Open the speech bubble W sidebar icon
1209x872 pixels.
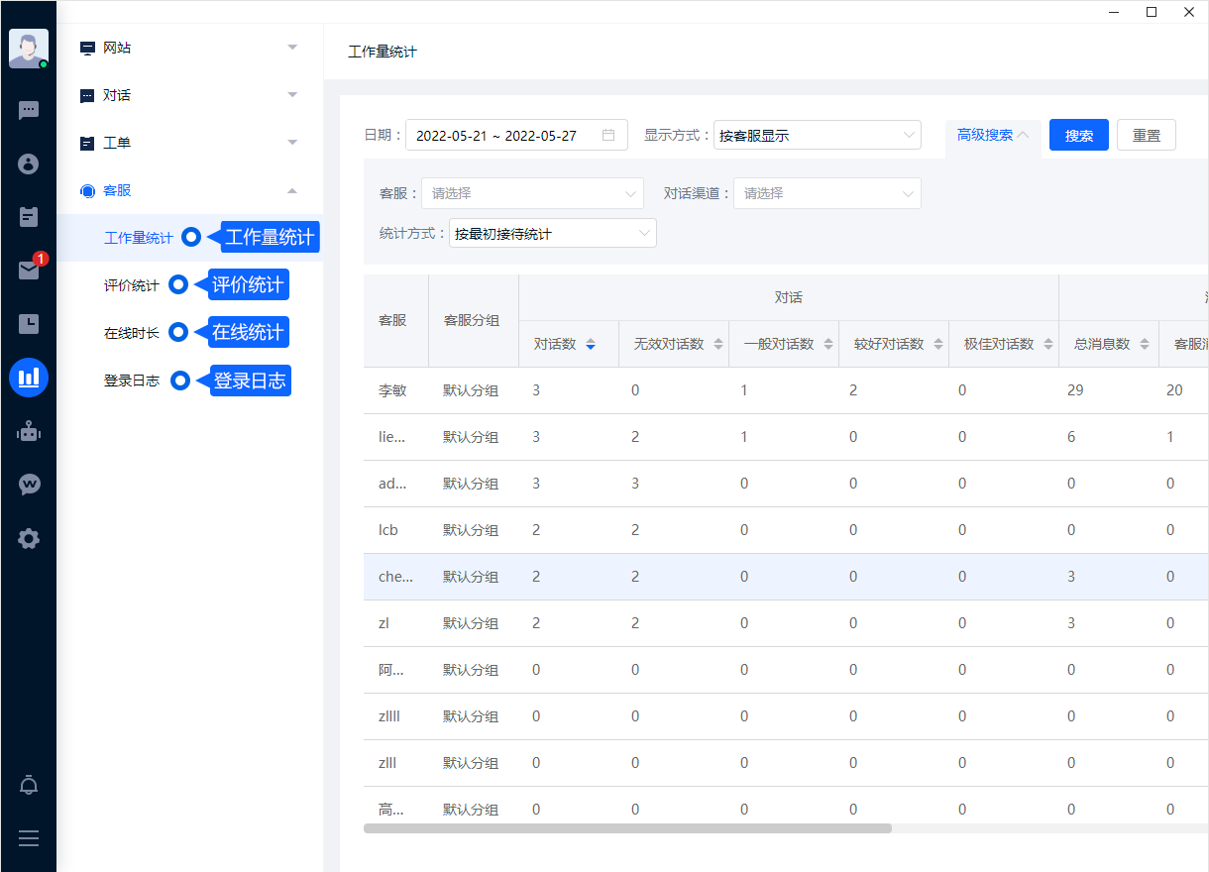pyautogui.click(x=29, y=485)
